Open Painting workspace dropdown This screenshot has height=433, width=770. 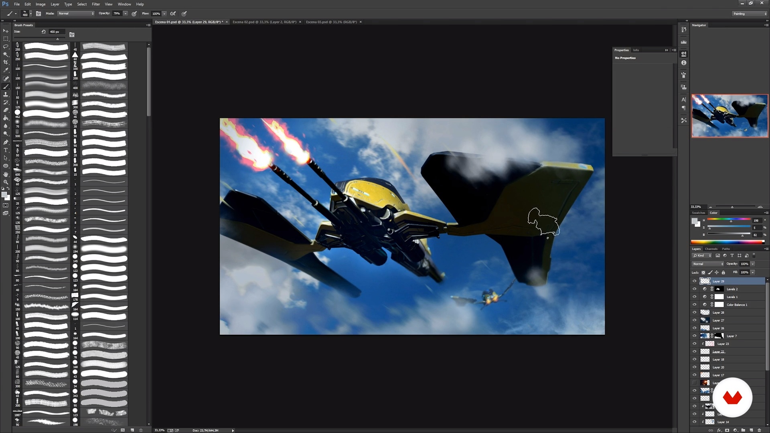pyautogui.click(x=750, y=14)
